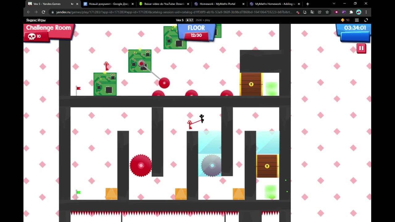The height and width of the screenshot is (222, 395).
Task: Click the circuit block holding the saw pivot
Action: click(x=140, y=61)
